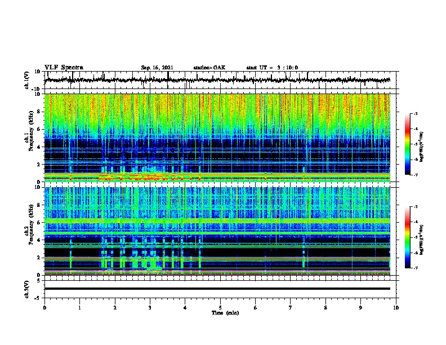Click time axis tick label "3"

150,308
